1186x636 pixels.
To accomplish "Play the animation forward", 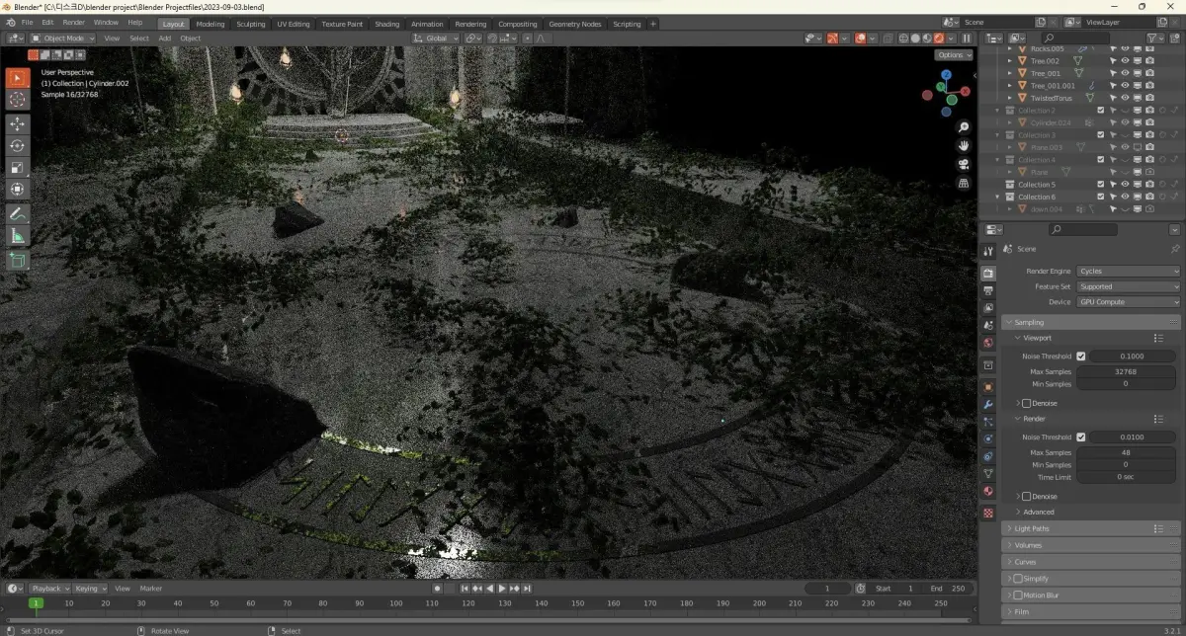I will click(x=502, y=589).
